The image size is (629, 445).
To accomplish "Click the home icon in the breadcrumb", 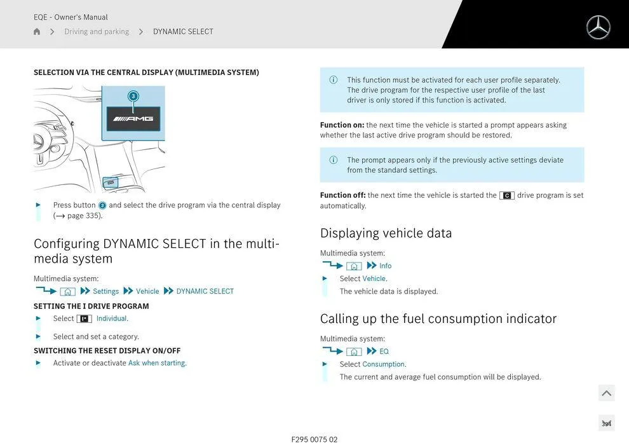I will tap(37, 32).
